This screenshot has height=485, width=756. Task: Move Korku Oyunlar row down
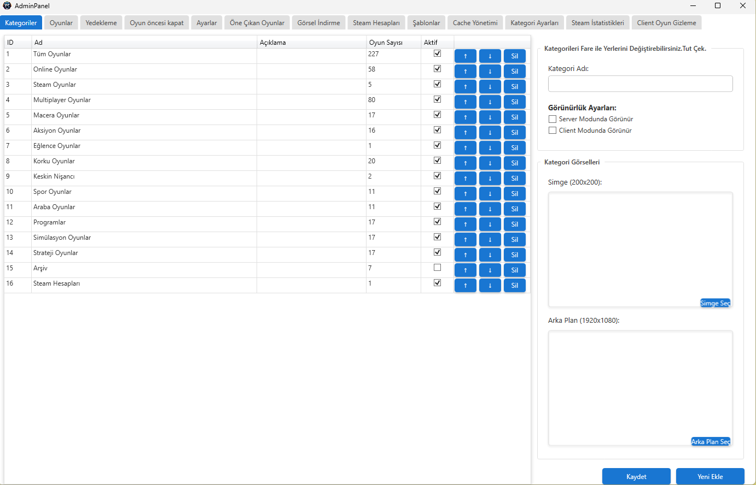[490, 163]
